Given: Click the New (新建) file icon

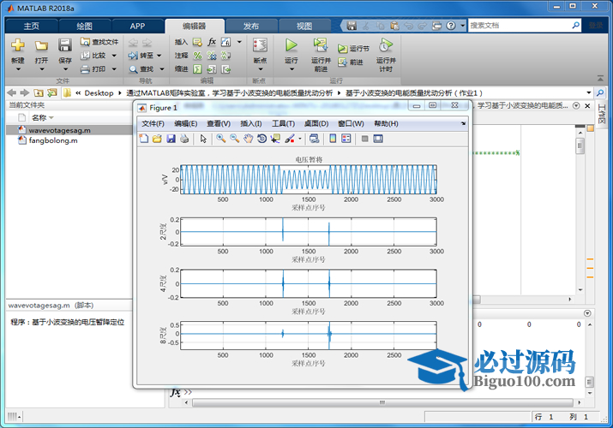Looking at the screenshot, I should coord(18,45).
